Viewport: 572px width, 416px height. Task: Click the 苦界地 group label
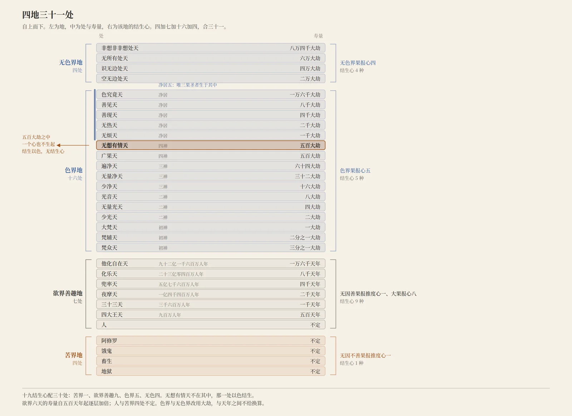(x=74, y=355)
